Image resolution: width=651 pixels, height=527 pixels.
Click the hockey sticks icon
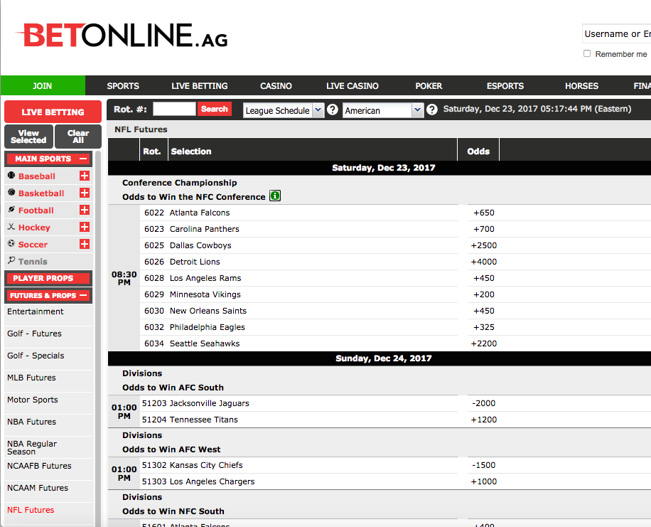pyautogui.click(x=11, y=226)
